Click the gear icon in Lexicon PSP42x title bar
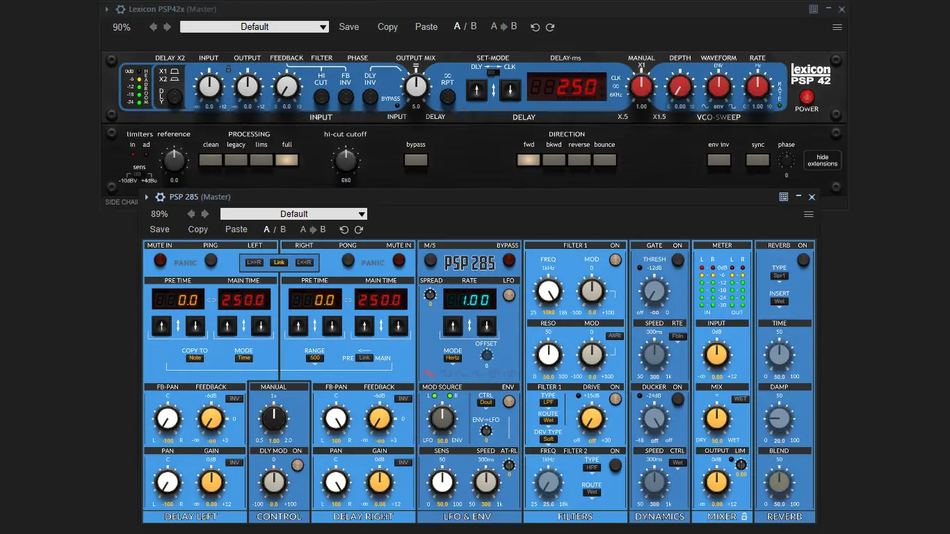 click(x=121, y=10)
